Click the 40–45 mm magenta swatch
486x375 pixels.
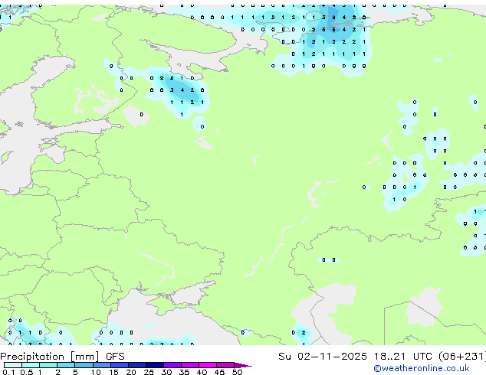[x=208, y=365]
